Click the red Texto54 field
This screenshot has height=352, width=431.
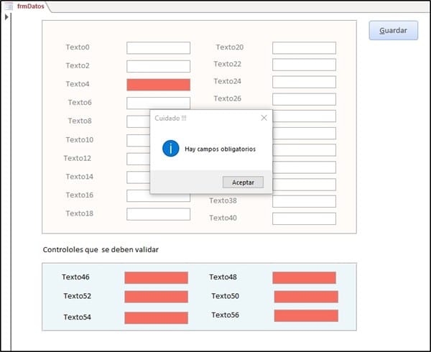pyautogui.click(x=156, y=318)
